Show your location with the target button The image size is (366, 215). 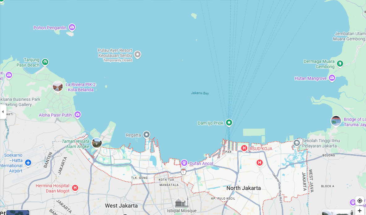(360, 201)
